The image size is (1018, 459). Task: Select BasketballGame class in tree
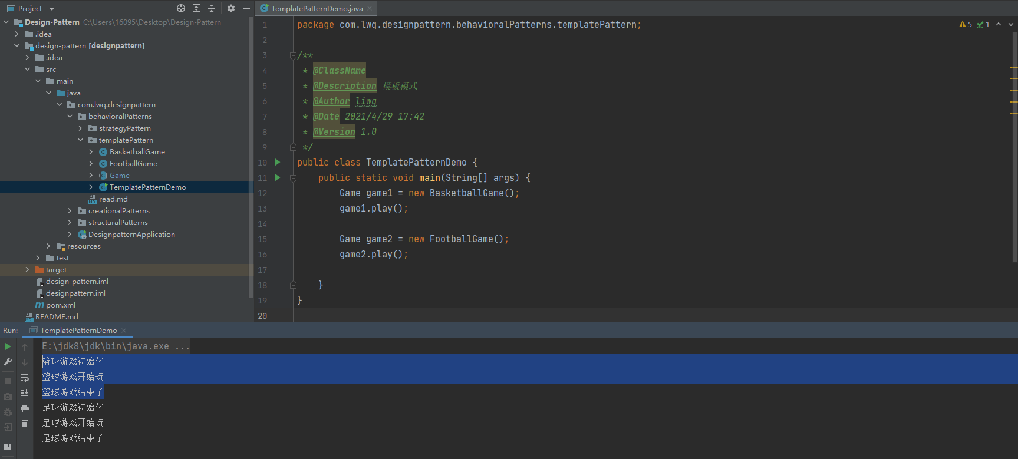click(137, 151)
